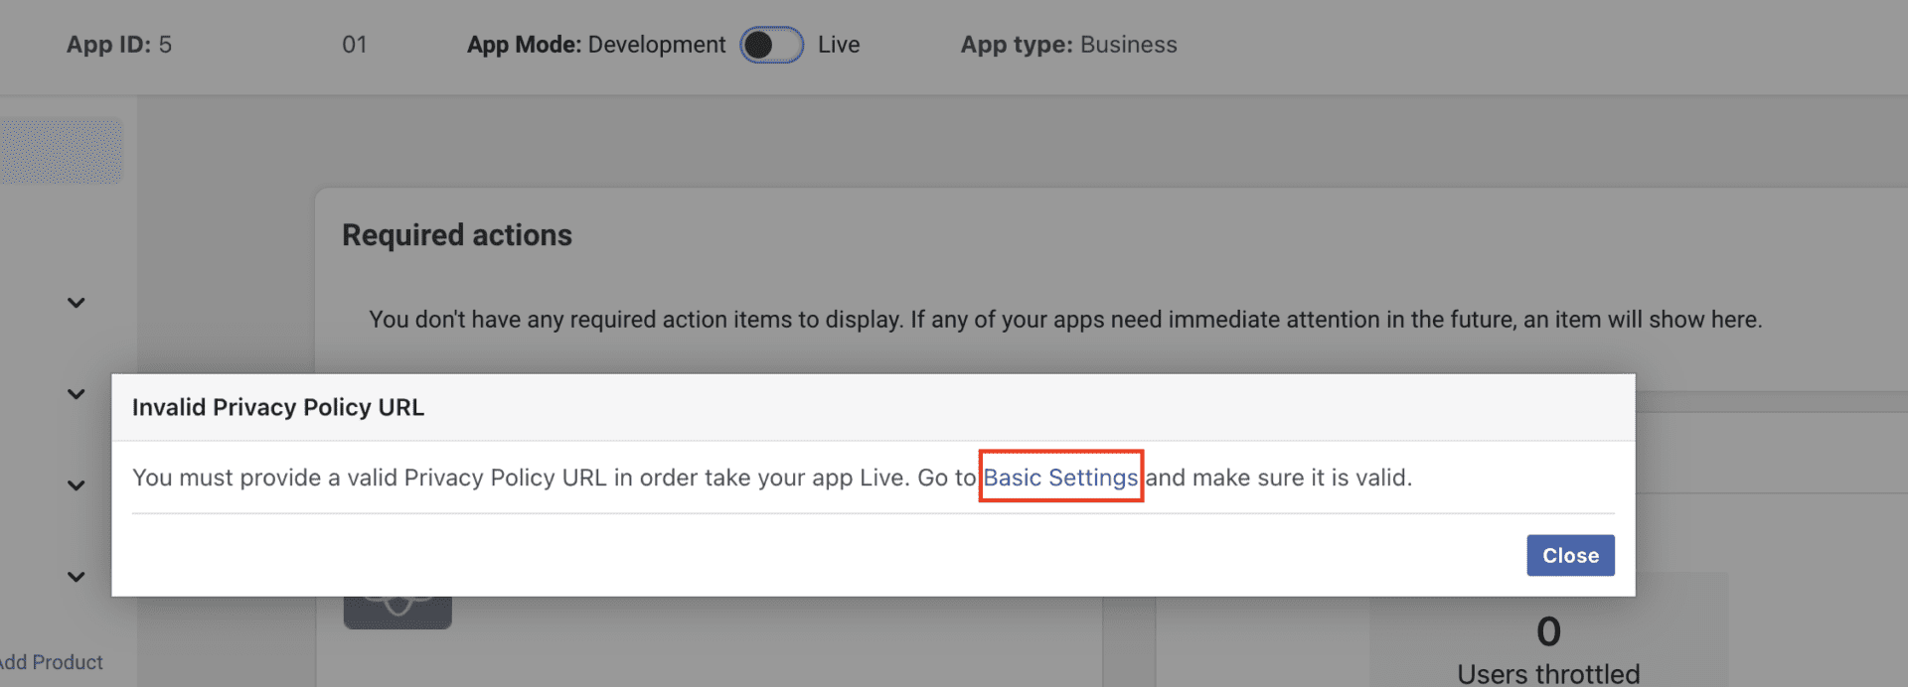Expand the topmost sidebar chevron
Viewport: 1908px width, 687px height.
click(x=77, y=303)
